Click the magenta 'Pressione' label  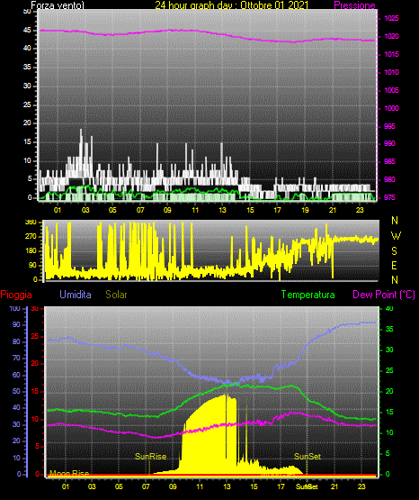[x=354, y=5]
